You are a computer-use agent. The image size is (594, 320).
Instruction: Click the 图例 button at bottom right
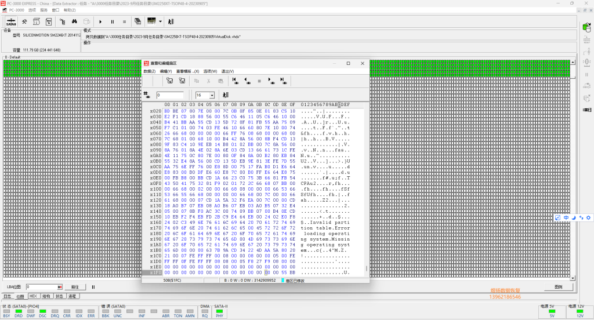pos(559,287)
